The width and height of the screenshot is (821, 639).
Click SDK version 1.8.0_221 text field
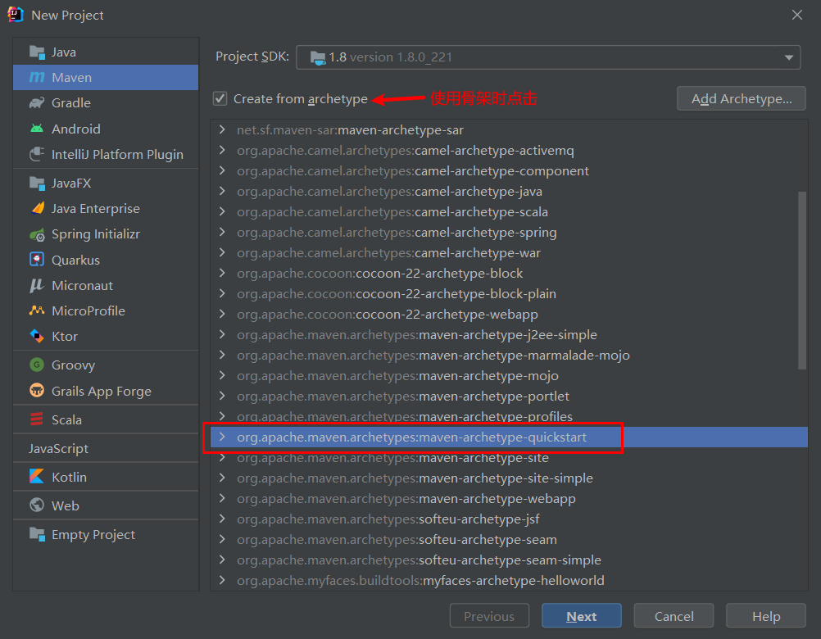coord(548,57)
